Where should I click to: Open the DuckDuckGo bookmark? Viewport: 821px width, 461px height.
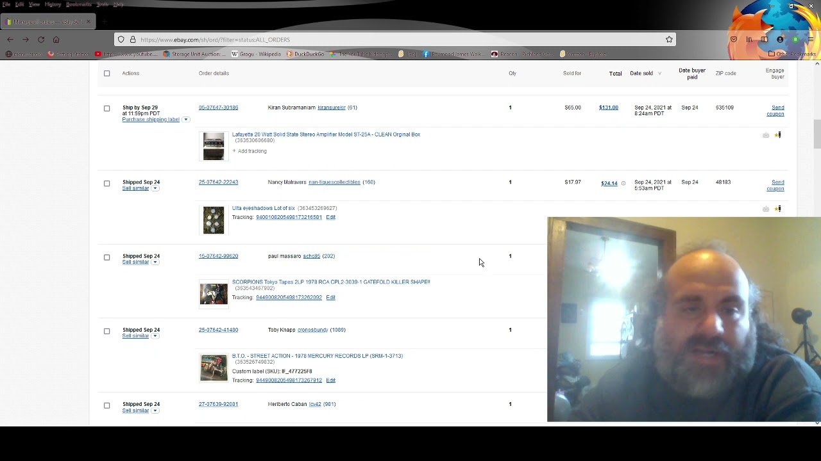(305, 54)
